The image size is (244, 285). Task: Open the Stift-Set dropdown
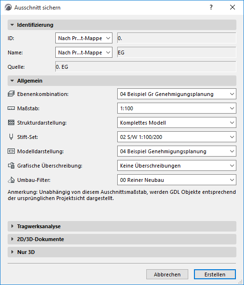click(177, 137)
